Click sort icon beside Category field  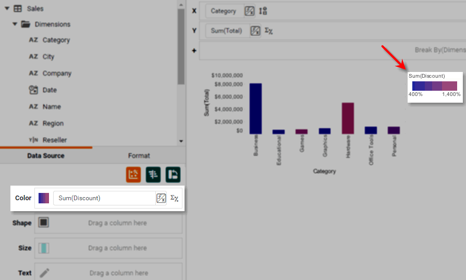263,11
